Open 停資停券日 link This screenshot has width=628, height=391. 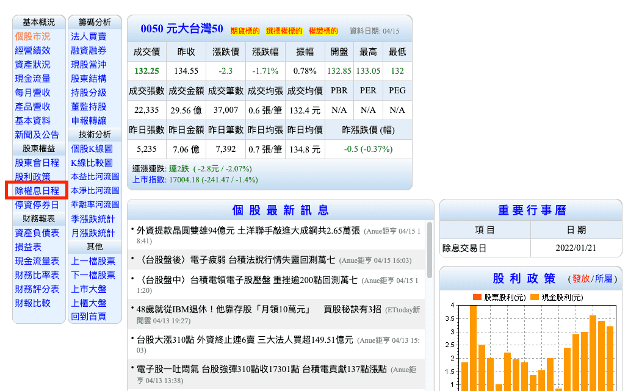37,204
